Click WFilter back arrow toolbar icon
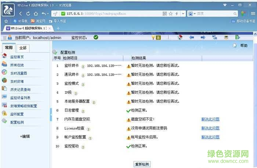 coord(191,37)
